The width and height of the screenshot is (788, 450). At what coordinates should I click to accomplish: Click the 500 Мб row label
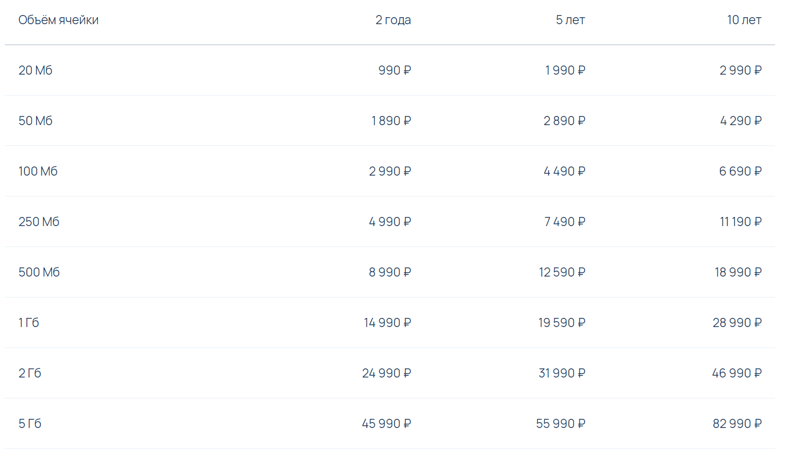click(39, 272)
